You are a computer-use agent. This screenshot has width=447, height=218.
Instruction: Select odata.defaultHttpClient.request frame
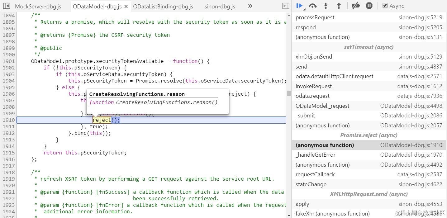pyautogui.click(x=369, y=76)
